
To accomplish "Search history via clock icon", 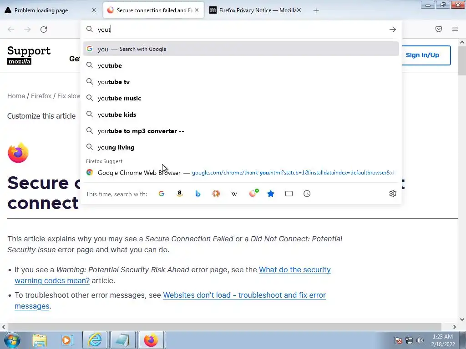I will 307,194.
